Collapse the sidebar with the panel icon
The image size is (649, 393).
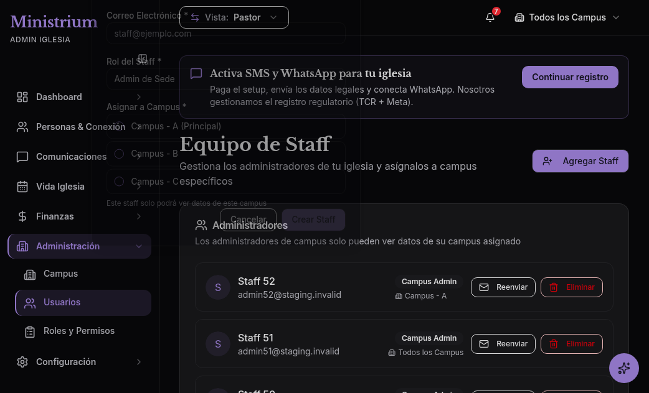tap(143, 58)
